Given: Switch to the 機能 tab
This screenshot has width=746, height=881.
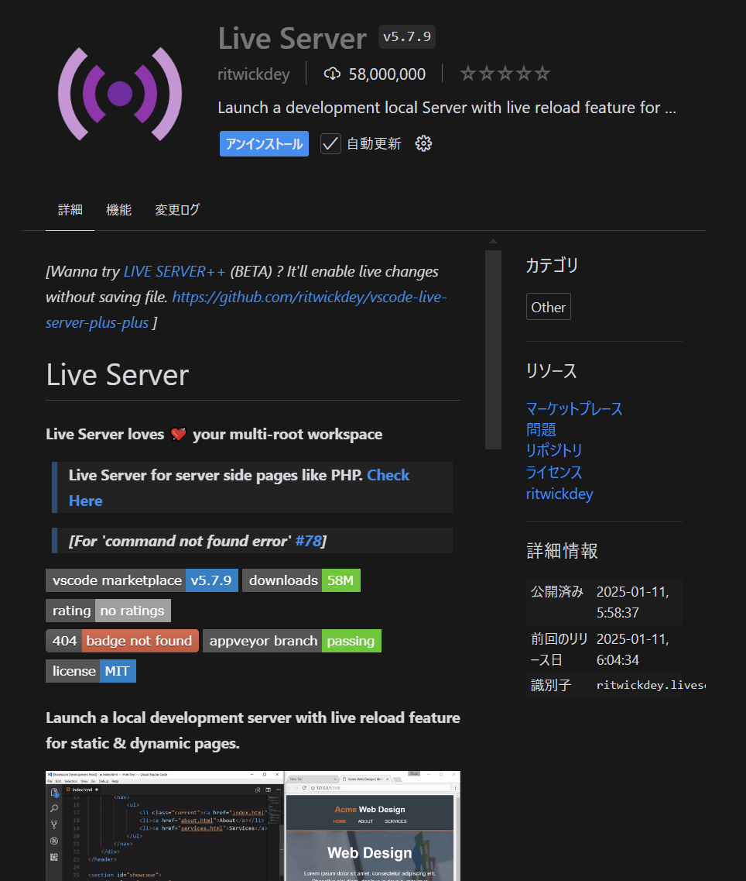Looking at the screenshot, I should (119, 209).
